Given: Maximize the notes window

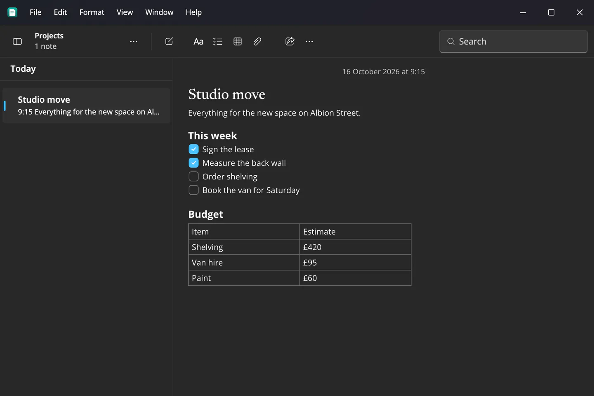Looking at the screenshot, I should tap(551, 12).
